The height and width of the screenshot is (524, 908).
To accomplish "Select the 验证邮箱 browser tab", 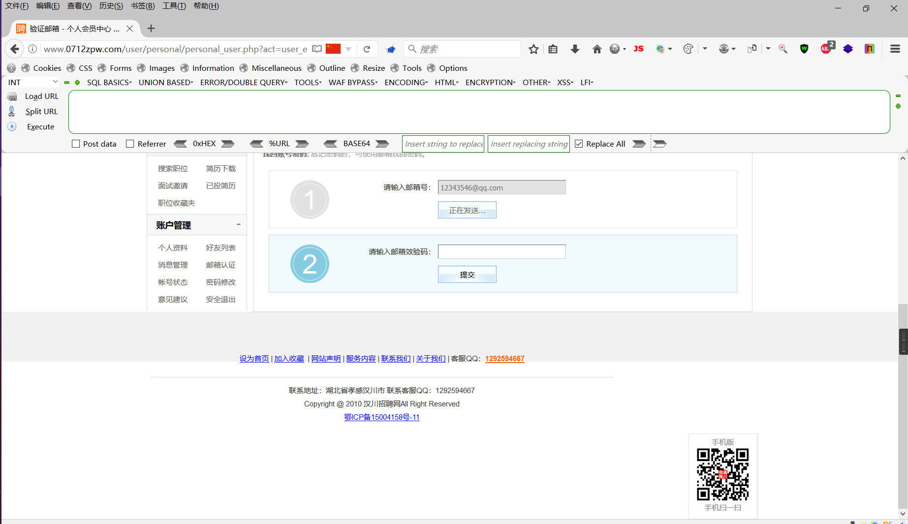I will coord(69,28).
